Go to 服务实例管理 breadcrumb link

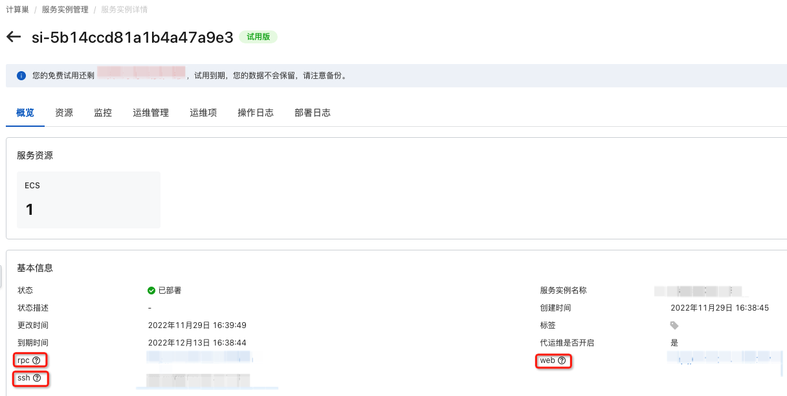tap(65, 10)
